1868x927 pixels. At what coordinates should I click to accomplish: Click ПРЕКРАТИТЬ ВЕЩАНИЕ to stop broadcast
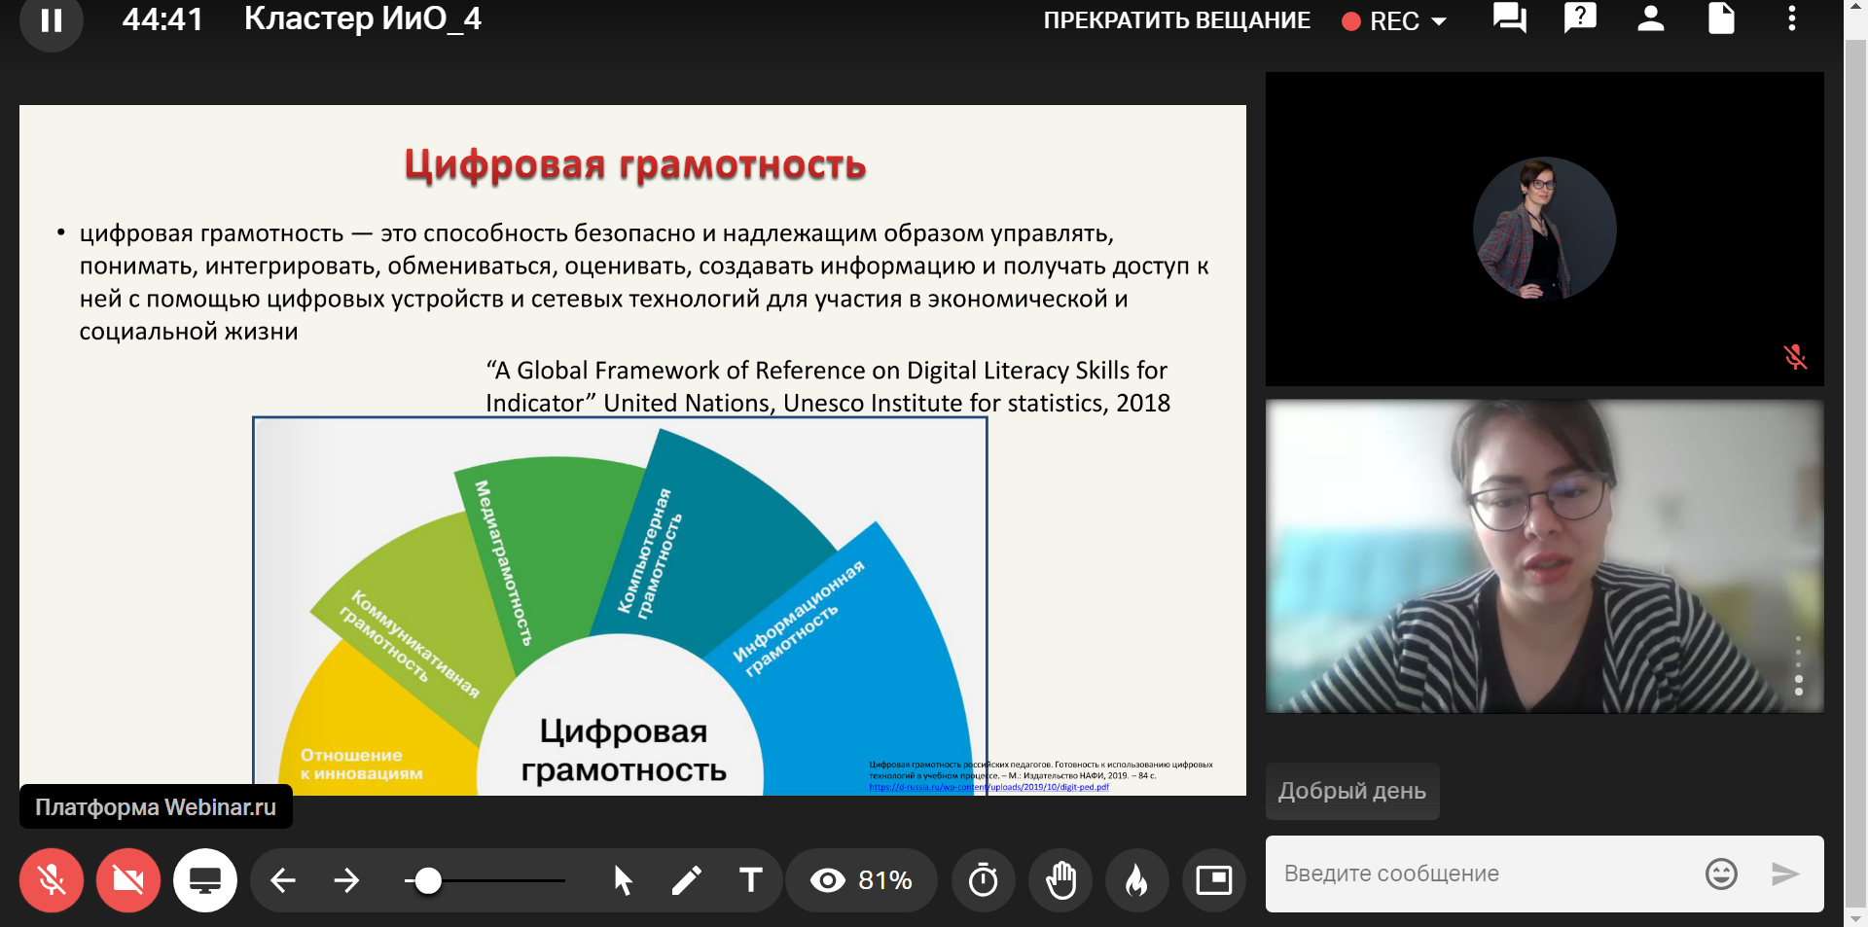click(1176, 20)
